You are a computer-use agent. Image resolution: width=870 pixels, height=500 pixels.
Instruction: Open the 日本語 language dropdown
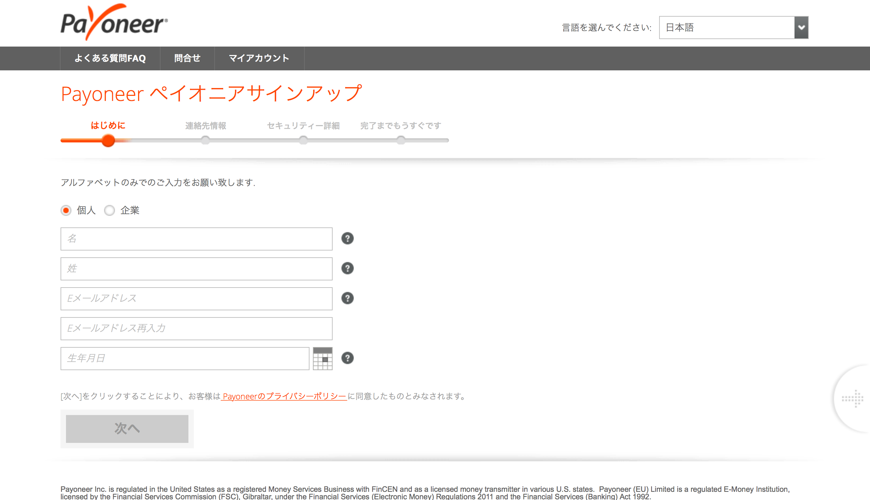click(x=734, y=28)
